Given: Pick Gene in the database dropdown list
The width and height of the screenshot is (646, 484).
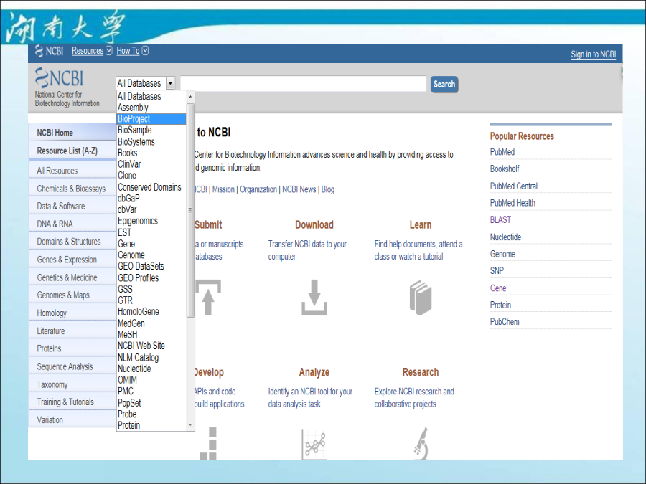Looking at the screenshot, I should tap(151, 244).
